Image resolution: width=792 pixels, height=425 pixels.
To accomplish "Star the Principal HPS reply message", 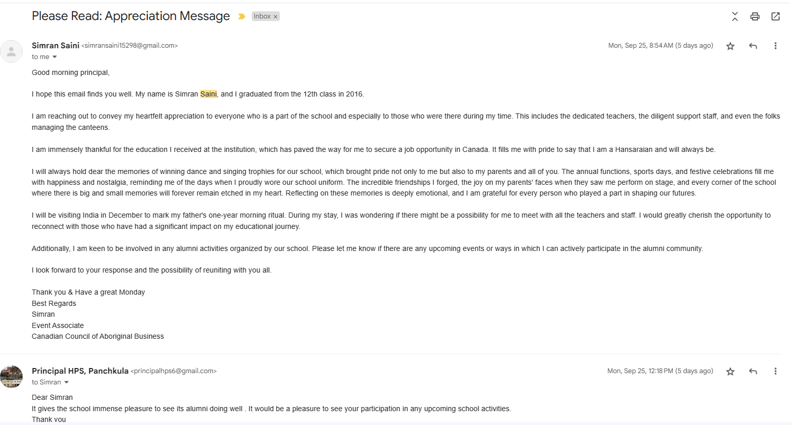I will pos(730,372).
